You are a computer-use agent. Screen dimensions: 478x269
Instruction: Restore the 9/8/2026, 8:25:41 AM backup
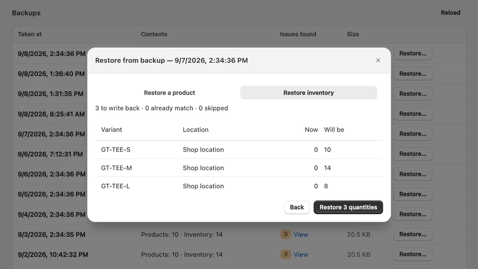[x=413, y=114]
